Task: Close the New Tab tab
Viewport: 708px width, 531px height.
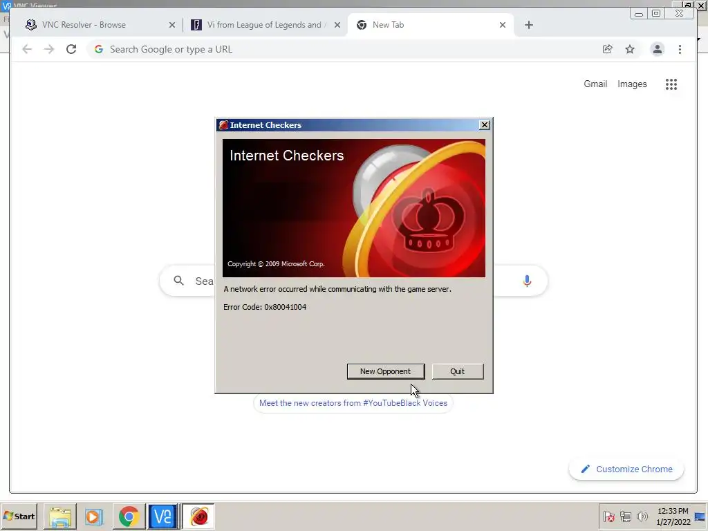Action: pyautogui.click(x=503, y=26)
